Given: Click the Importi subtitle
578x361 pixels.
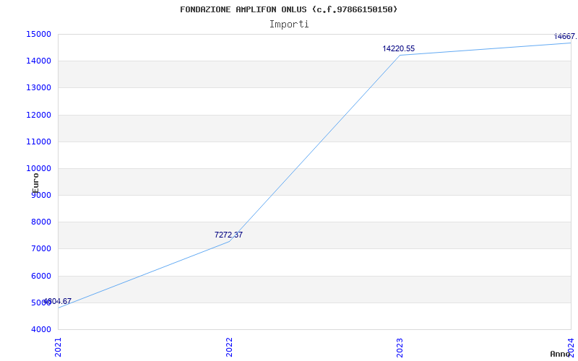Looking at the screenshot, I should tap(289, 25).
